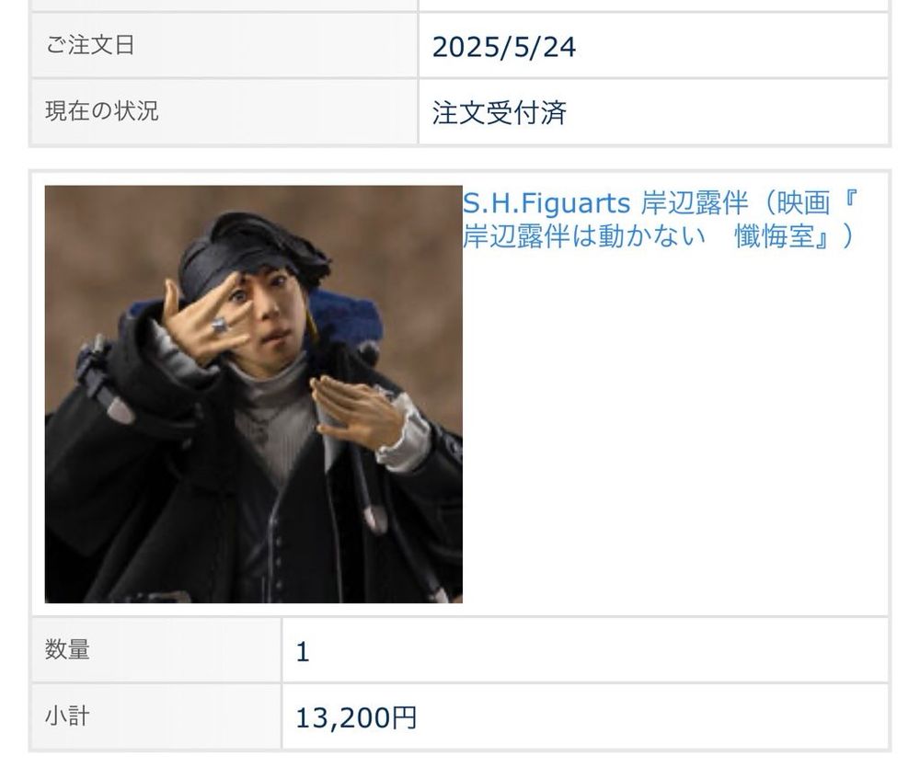Select the 現在の状況 label cell
The image size is (920, 767).
tap(224, 111)
